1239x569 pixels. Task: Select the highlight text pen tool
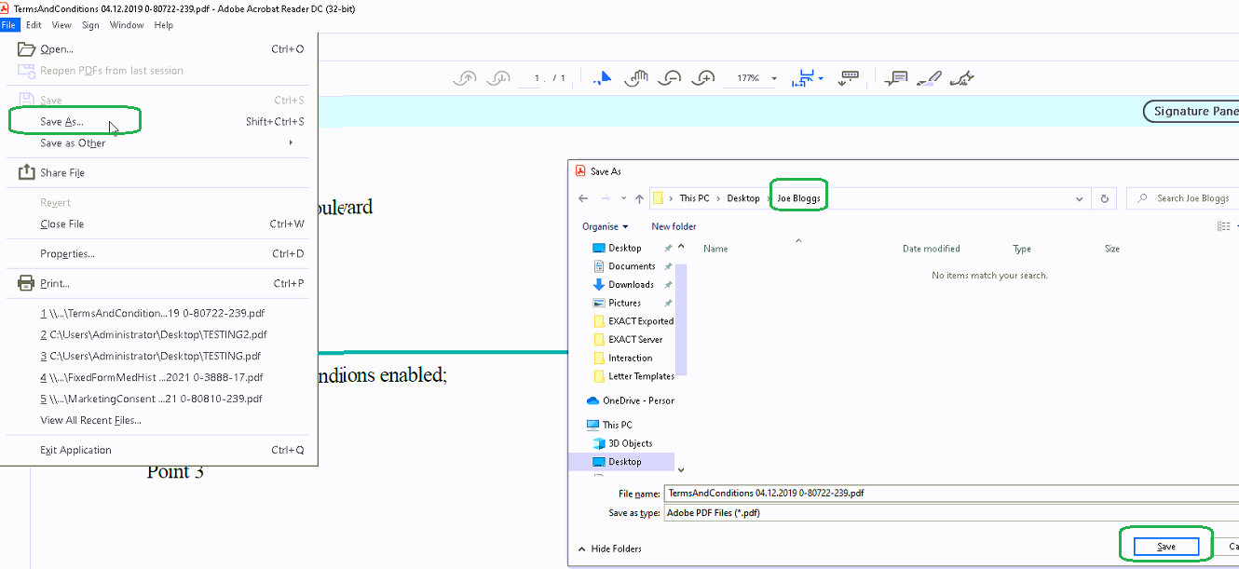coord(928,78)
